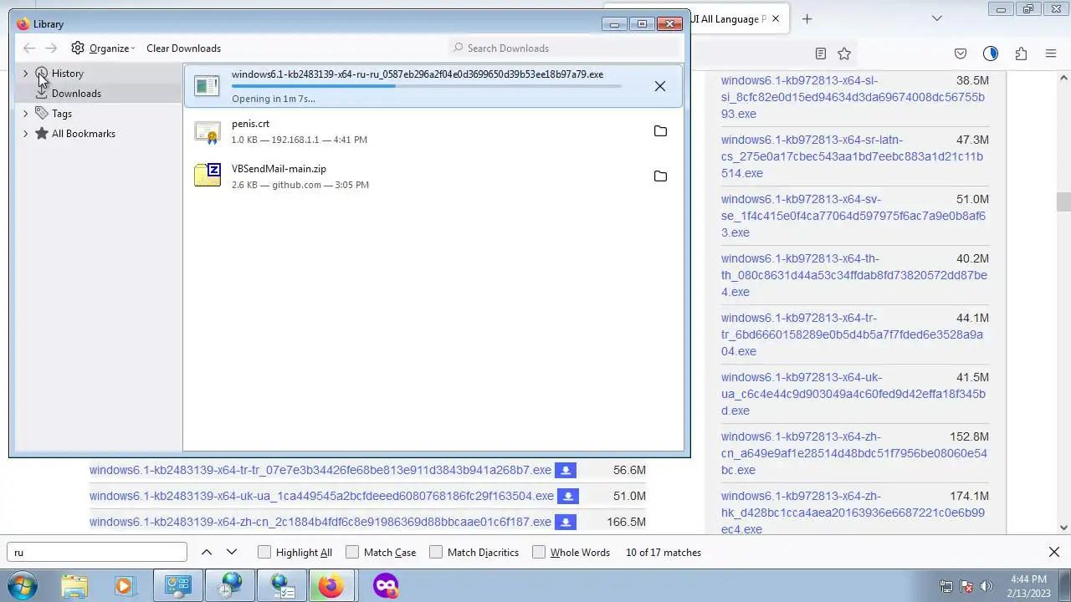Show VBSendMail-main.zip in its folder

(660, 176)
